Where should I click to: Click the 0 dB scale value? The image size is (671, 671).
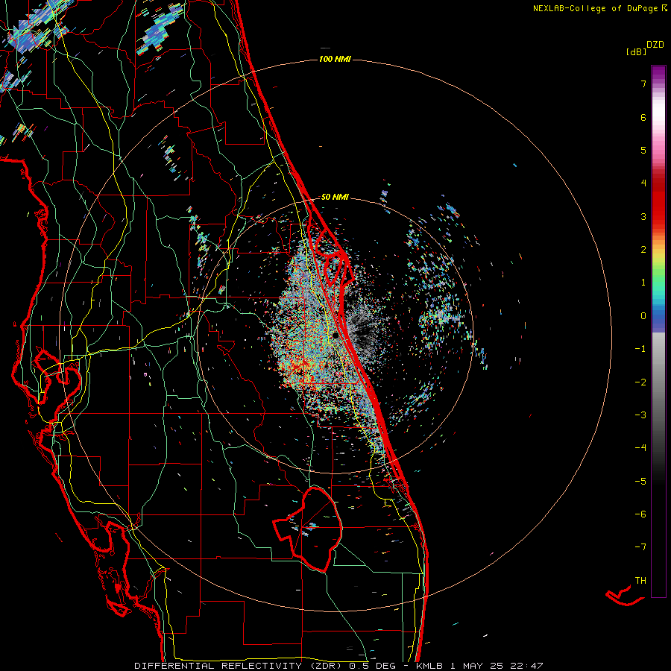click(x=643, y=316)
